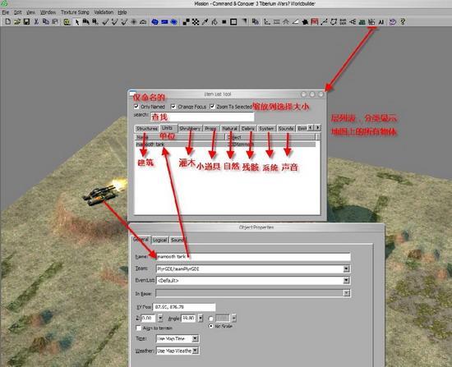452x367 pixels.
Task: Open the File menu
Action: coord(6,12)
